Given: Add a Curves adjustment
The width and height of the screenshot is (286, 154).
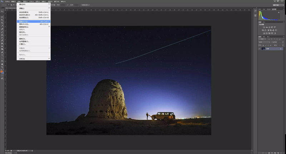Looking at the screenshot, I should click(270, 27).
